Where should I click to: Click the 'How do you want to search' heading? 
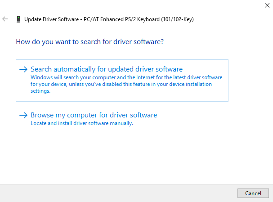pos(90,42)
